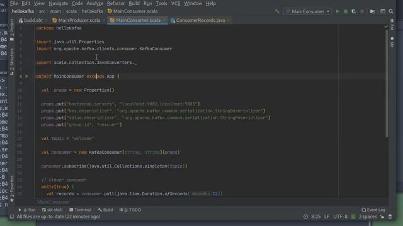The width and height of the screenshot is (403, 226).
Task: Click the clock icon in the status bar
Action: 305,217
